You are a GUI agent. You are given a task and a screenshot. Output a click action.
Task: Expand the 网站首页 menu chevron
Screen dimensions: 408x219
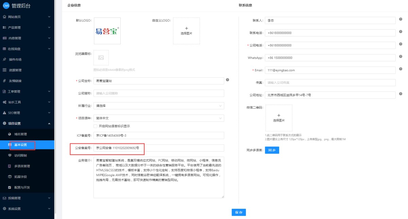[x=49, y=17]
